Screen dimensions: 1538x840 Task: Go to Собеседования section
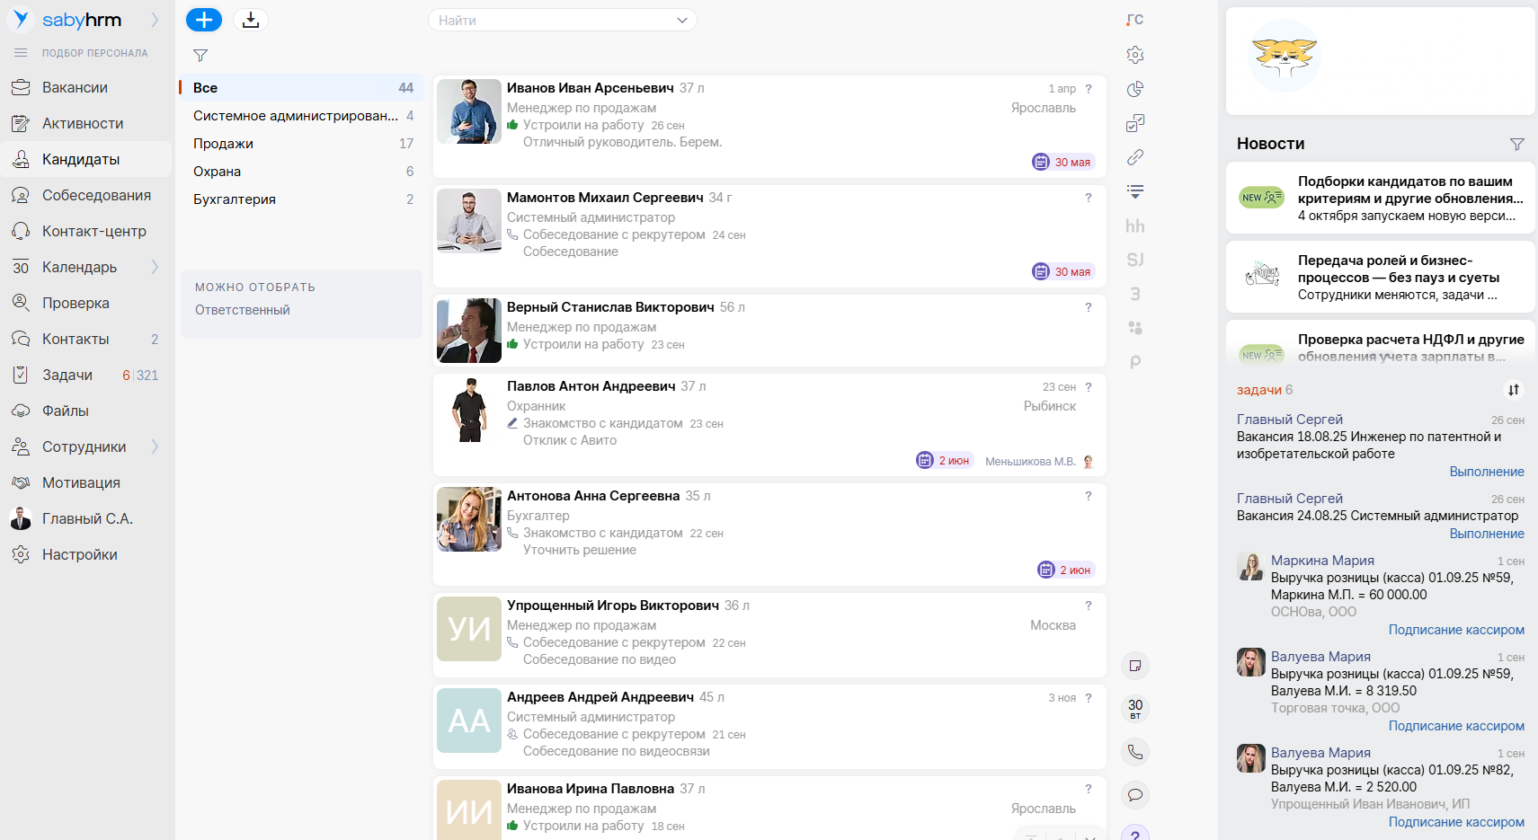coord(96,195)
